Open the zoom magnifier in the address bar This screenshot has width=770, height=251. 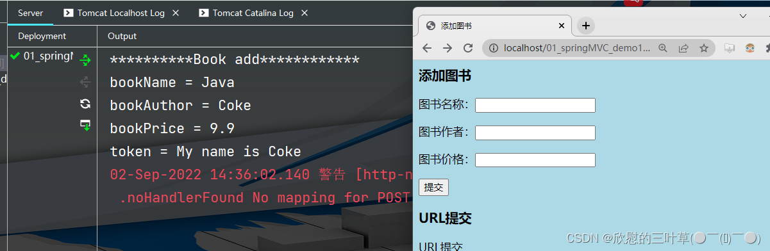[x=664, y=48]
